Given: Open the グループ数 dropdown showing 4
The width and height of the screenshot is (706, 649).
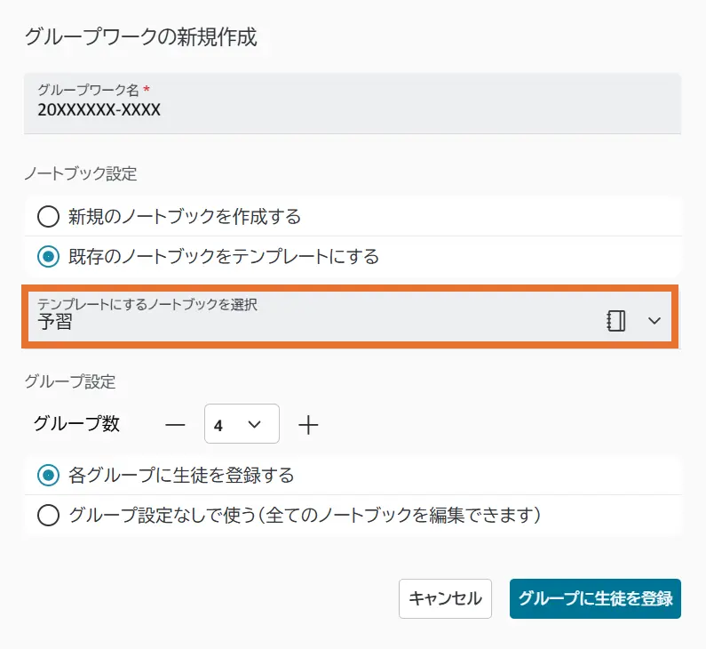Looking at the screenshot, I should 242,424.
